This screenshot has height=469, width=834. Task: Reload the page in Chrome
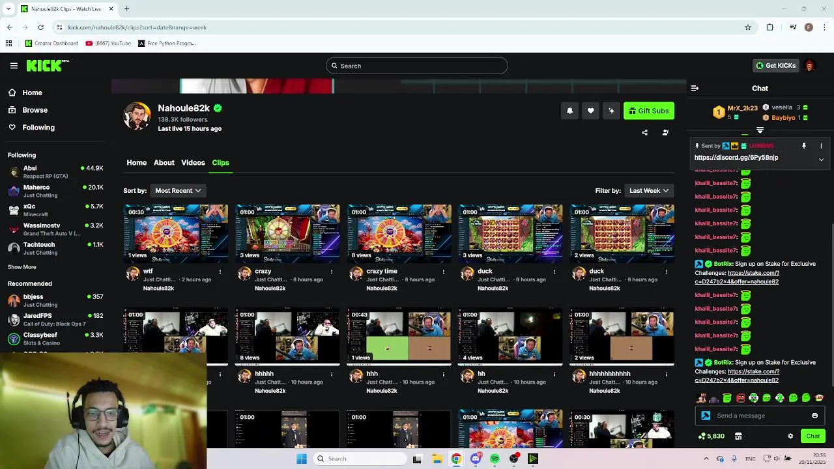(x=40, y=27)
